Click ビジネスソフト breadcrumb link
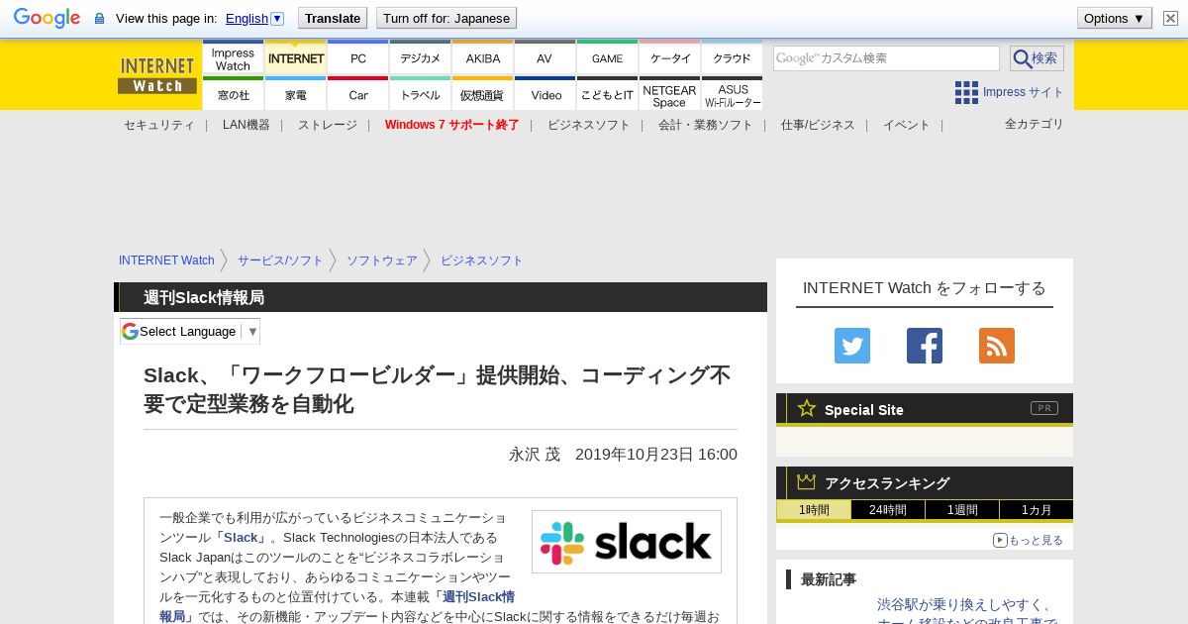Viewport: 1188px width, 624px height. [x=481, y=260]
